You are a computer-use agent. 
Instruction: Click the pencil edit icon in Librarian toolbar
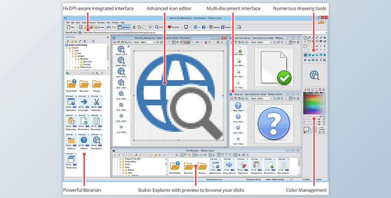click(80, 41)
